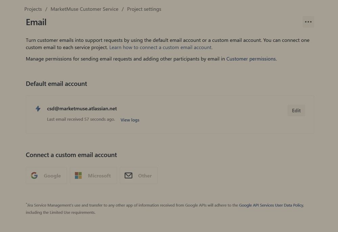The height and width of the screenshot is (232, 338).
Task: Click the Email page heading
Action: point(36,22)
